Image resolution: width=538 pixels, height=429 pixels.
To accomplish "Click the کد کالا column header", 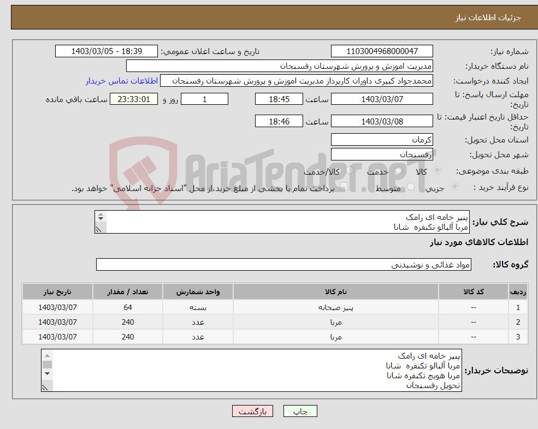I will pos(474,291).
